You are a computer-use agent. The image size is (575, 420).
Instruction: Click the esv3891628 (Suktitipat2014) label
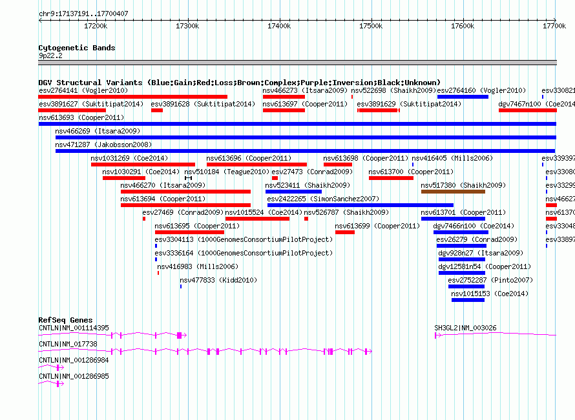(x=203, y=104)
